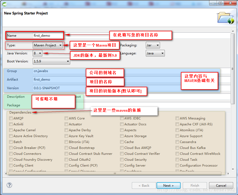Click the vertical scrollbar down arrow
Viewport: 238px width, 195px height.
233,169
